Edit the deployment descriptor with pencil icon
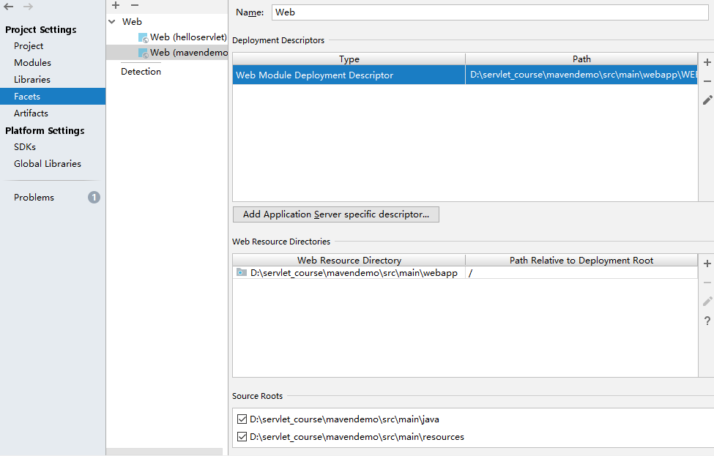 [707, 100]
